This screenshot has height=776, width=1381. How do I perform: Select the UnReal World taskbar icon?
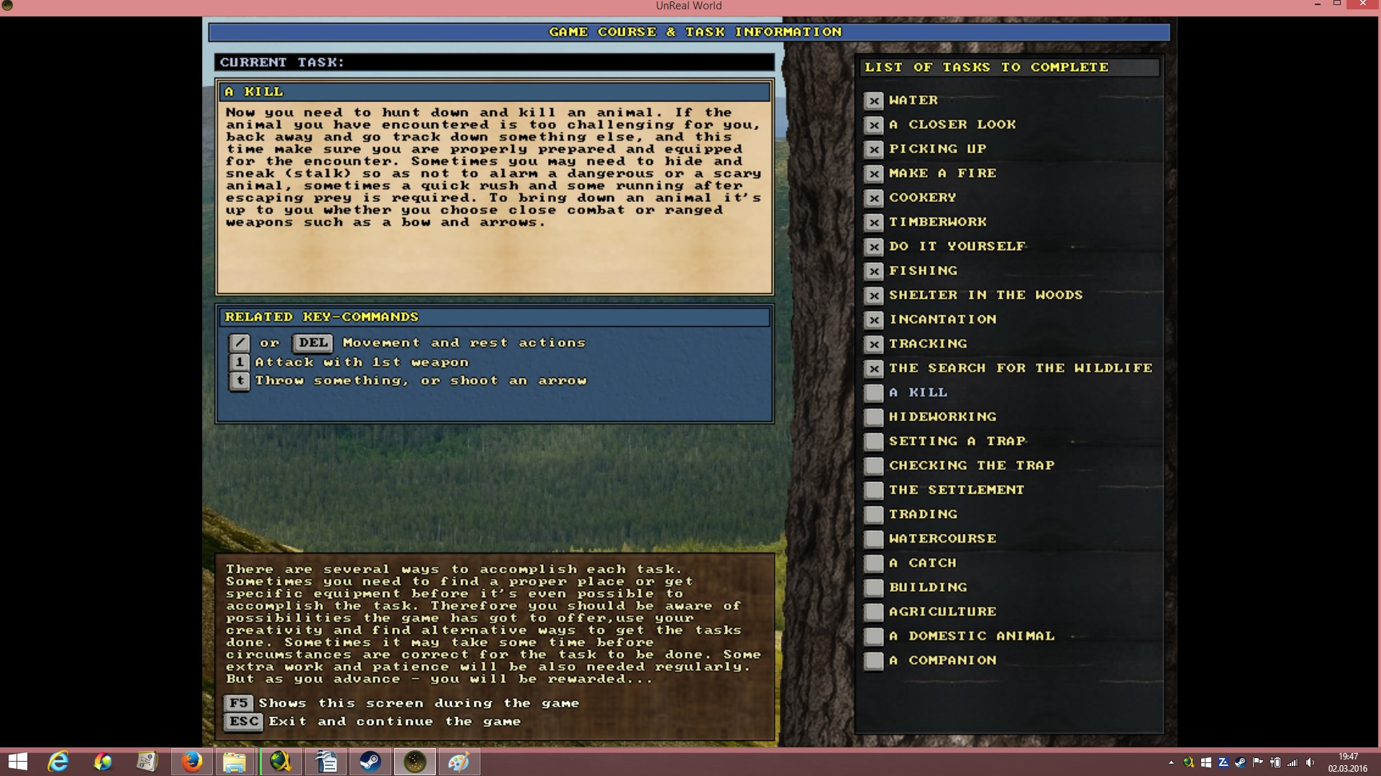[415, 762]
